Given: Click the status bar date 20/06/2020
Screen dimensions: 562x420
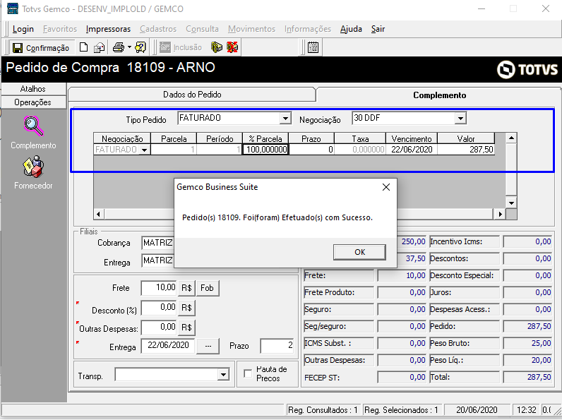Looking at the screenshot, I should pyautogui.click(x=477, y=410).
